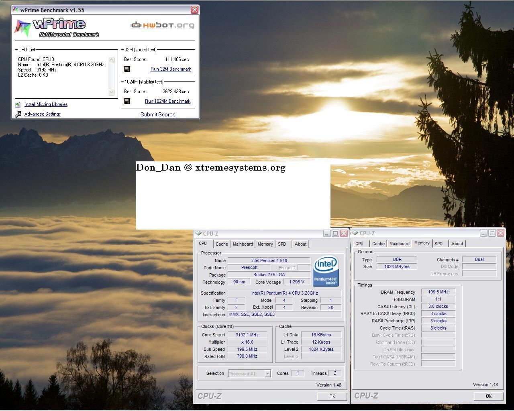Click OK in the left CPU-Z window
This screenshot has width=514, height=411.
click(x=332, y=396)
